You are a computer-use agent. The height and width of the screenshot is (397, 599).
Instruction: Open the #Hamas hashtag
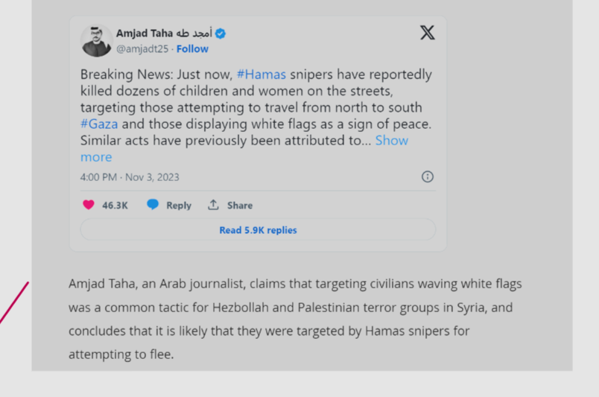262,74
